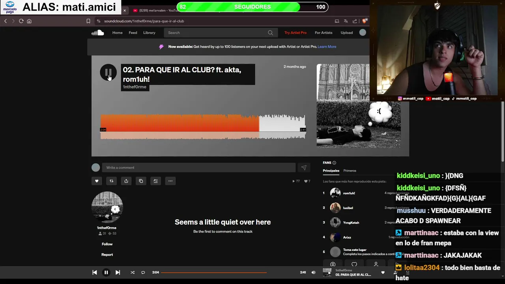The height and width of the screenshot is (284, 505).
Task: Open the For Artists link
Action: tap(324, 33)
